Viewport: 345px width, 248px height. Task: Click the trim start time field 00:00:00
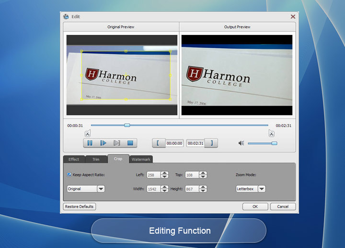coord(174,143)
